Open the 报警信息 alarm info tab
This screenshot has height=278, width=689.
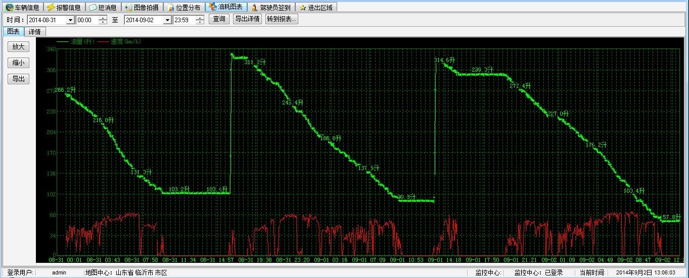point(63,8)
